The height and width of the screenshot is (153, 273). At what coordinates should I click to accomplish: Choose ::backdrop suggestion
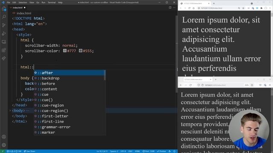[x=69, y=78]
